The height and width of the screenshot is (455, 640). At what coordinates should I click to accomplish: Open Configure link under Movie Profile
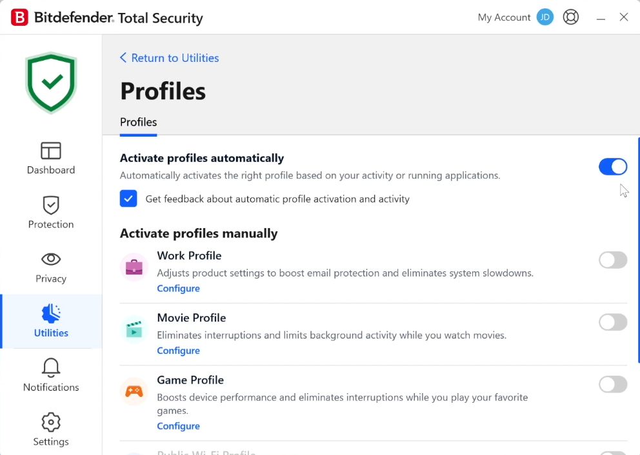click(178, 351)
